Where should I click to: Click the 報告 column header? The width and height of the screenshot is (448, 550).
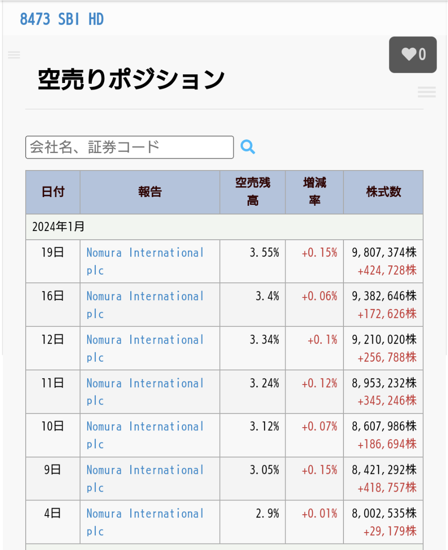tap(150, 192)
